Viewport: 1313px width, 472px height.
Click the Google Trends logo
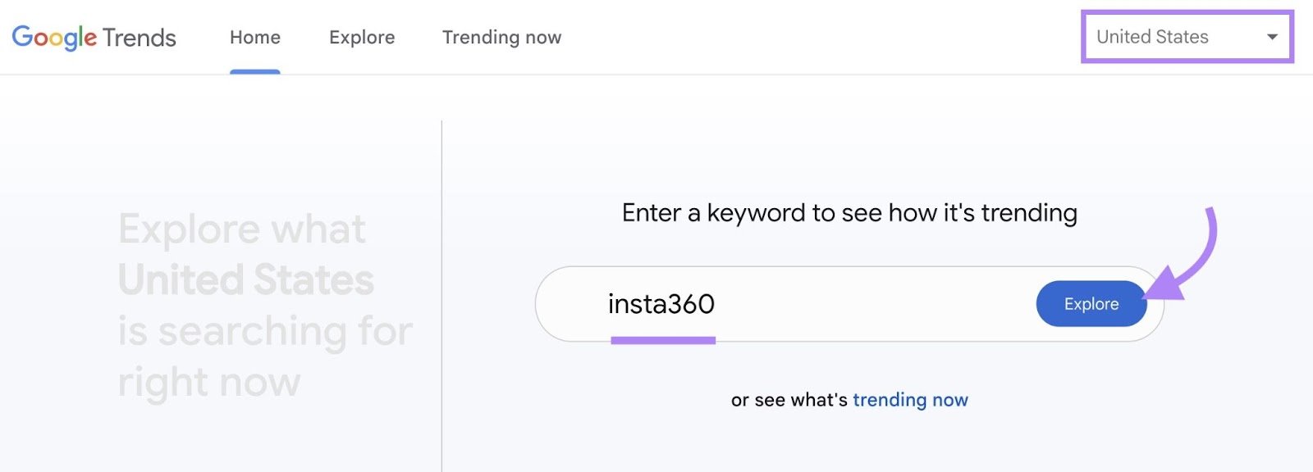(x=94, y=37)
